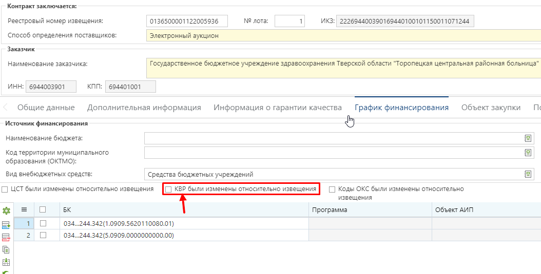541x274 pixels.
Task: Open the table settings gear icon
Action: pos(6,211)
